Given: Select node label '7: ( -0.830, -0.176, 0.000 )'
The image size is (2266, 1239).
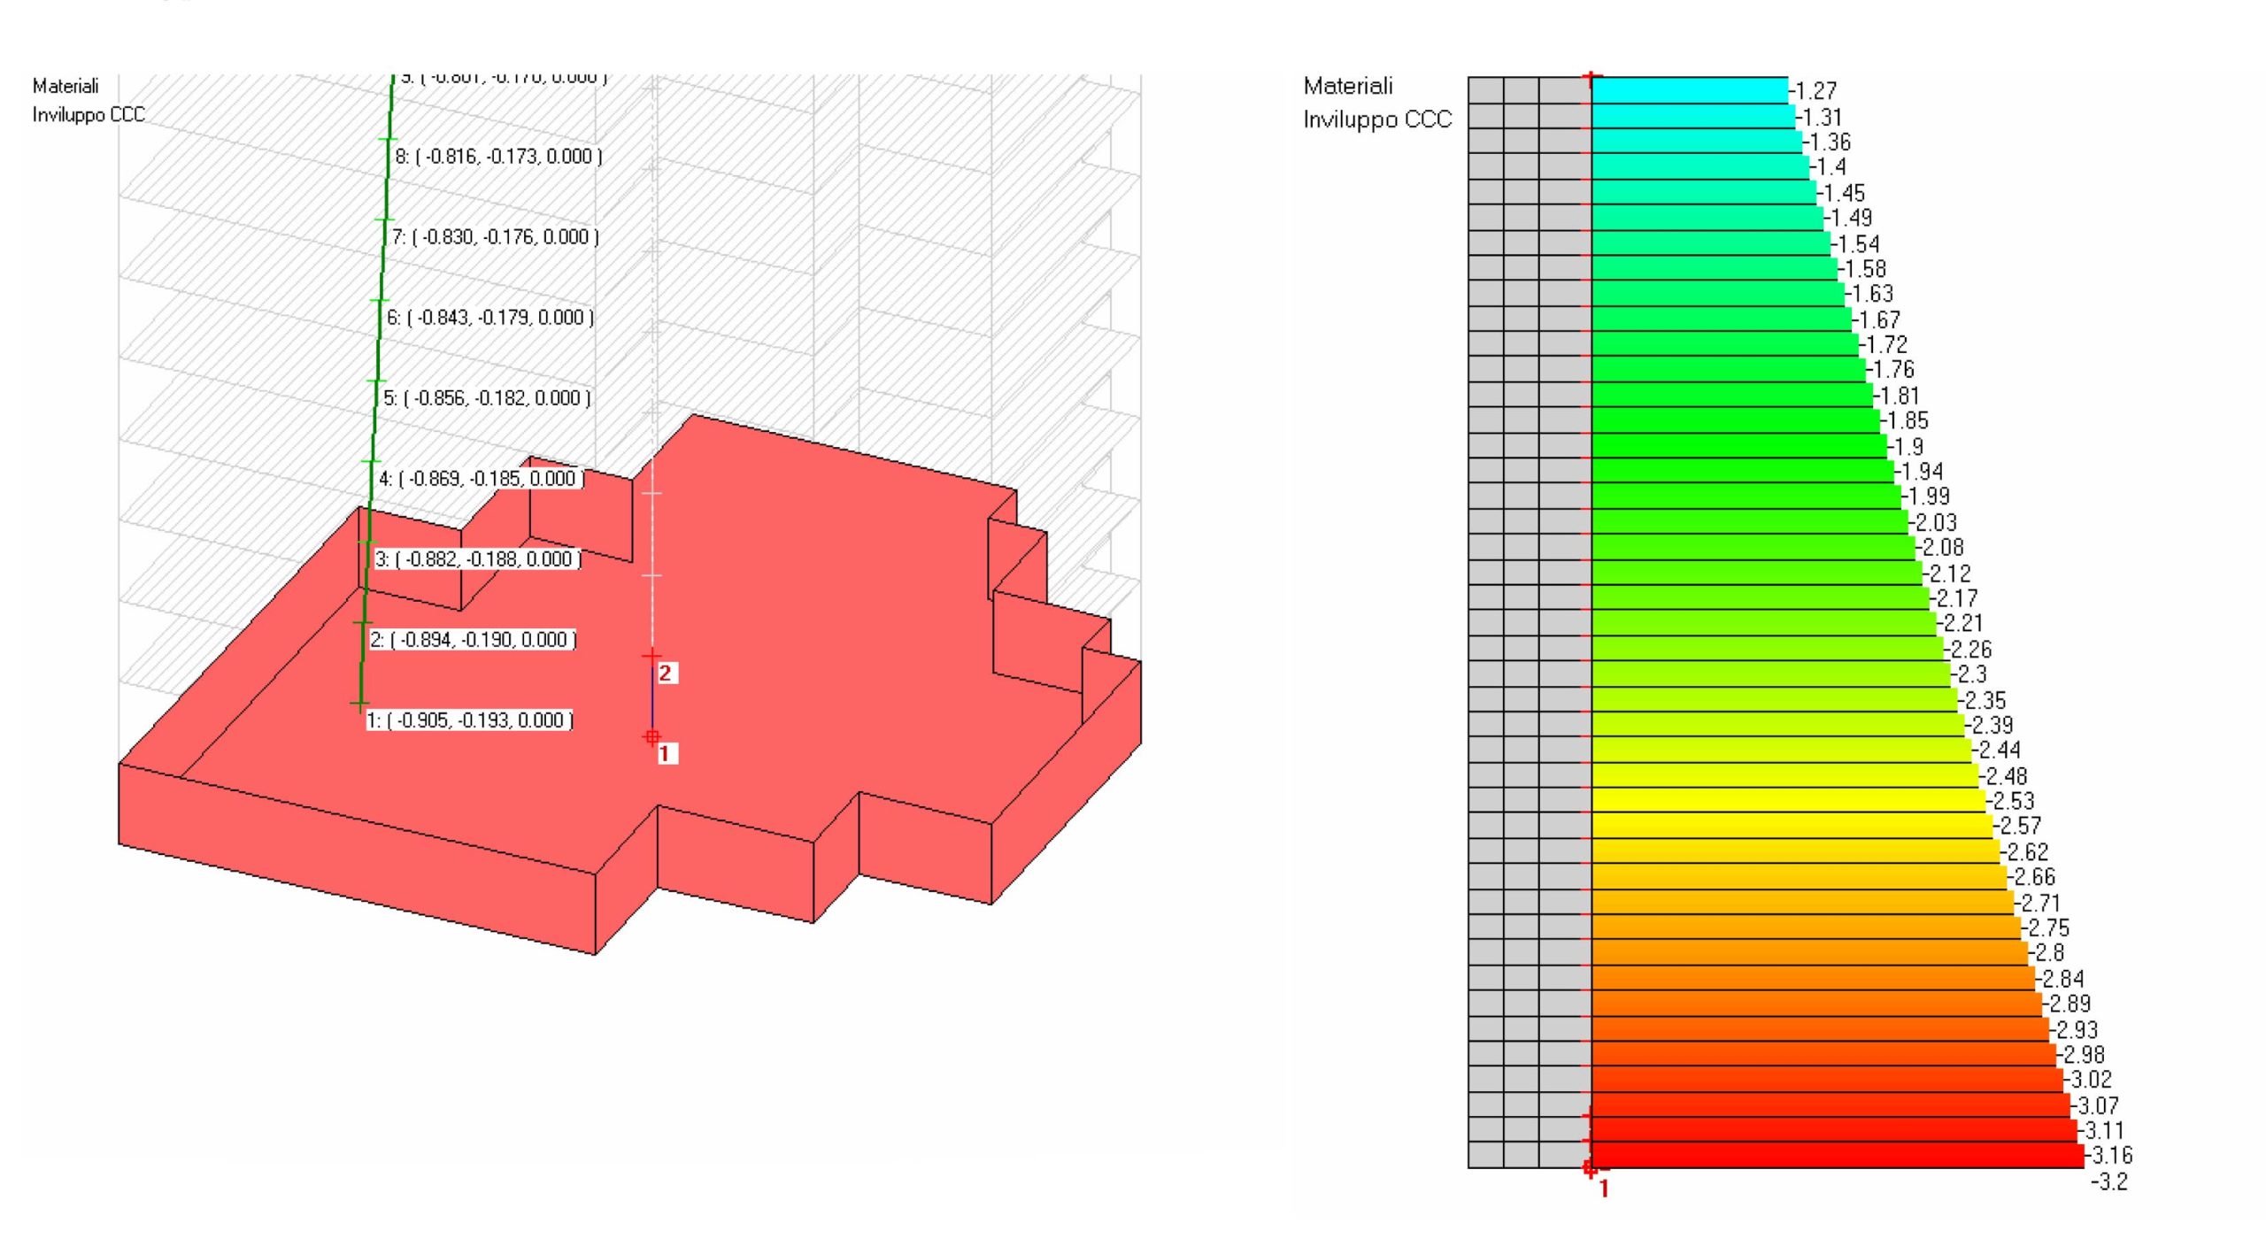Looking at the screenshot, I should point(496,237).
